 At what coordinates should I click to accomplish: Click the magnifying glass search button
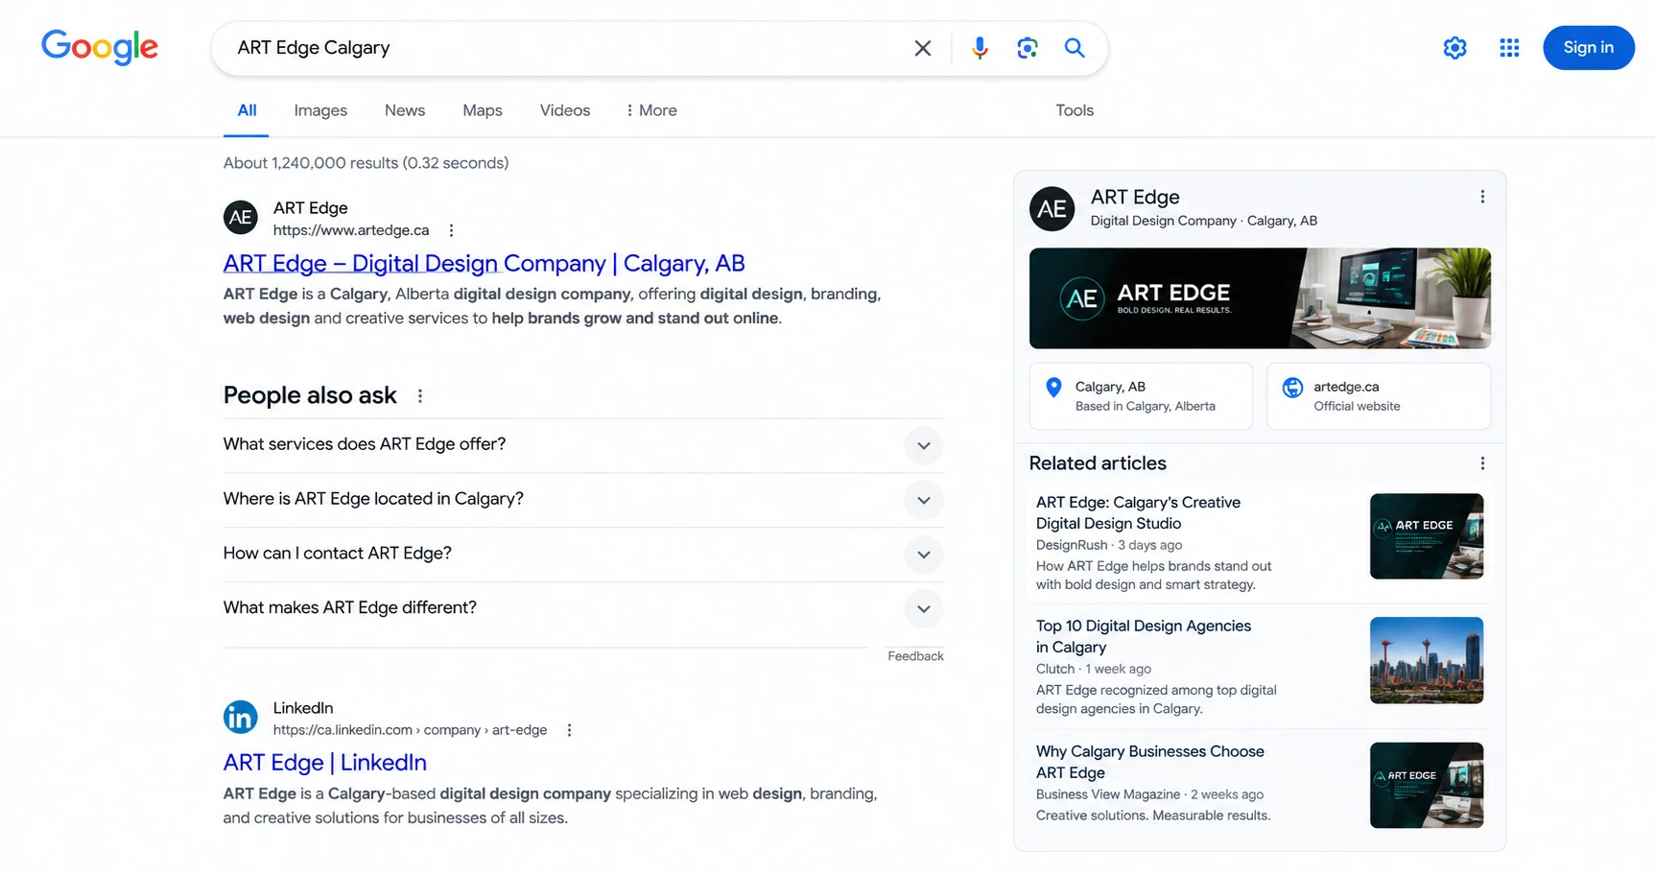pos(1075,48)
